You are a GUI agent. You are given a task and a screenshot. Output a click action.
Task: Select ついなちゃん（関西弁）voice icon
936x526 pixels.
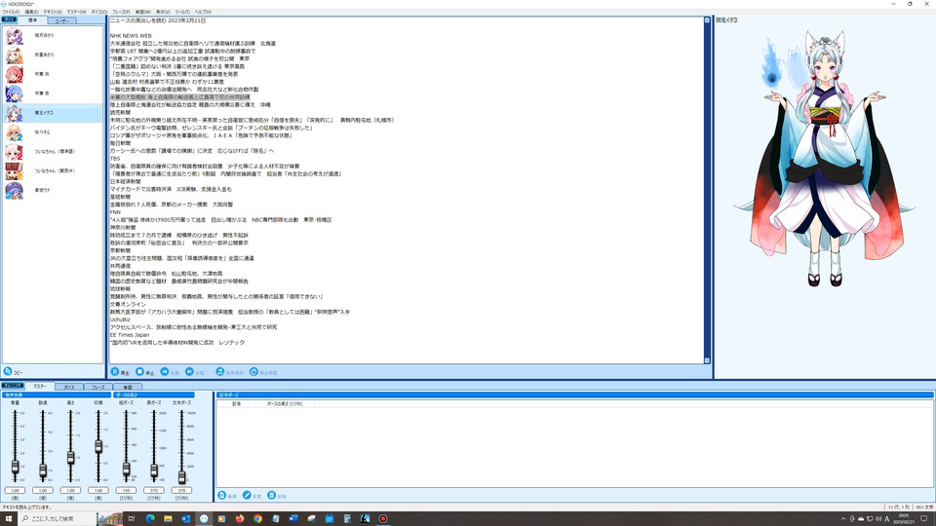coord(14,171)
